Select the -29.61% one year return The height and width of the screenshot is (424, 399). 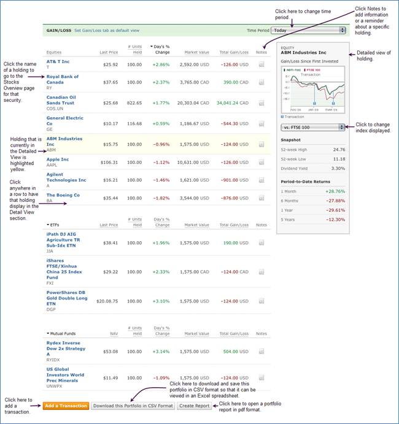pos(335,210)
